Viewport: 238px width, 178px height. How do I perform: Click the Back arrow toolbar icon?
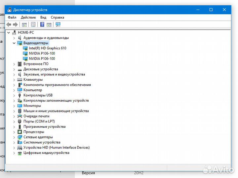[x=9, y=24]
